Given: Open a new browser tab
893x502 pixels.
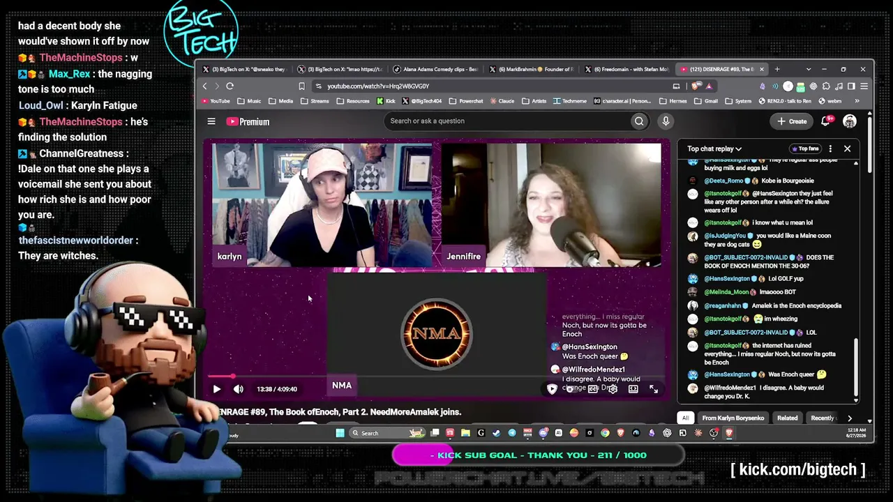Looking at the screenshot, I should point(777,69).
